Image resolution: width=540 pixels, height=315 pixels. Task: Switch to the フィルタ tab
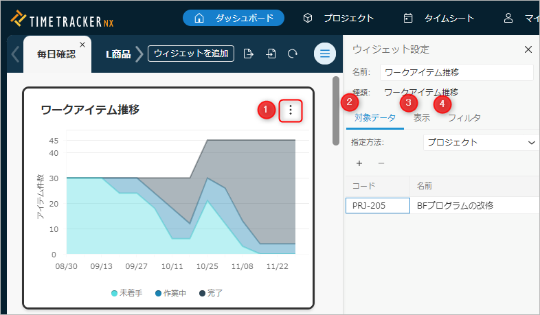464,117
